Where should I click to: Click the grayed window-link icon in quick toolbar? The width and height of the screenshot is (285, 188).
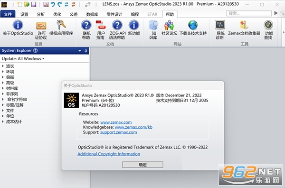87,5
